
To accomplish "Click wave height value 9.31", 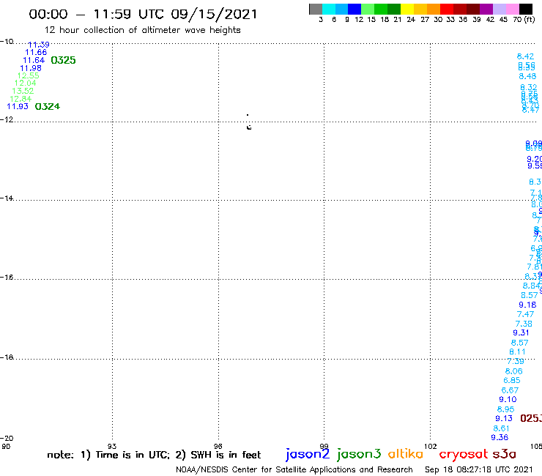I will pyautogui.click(x=521, y=332).
